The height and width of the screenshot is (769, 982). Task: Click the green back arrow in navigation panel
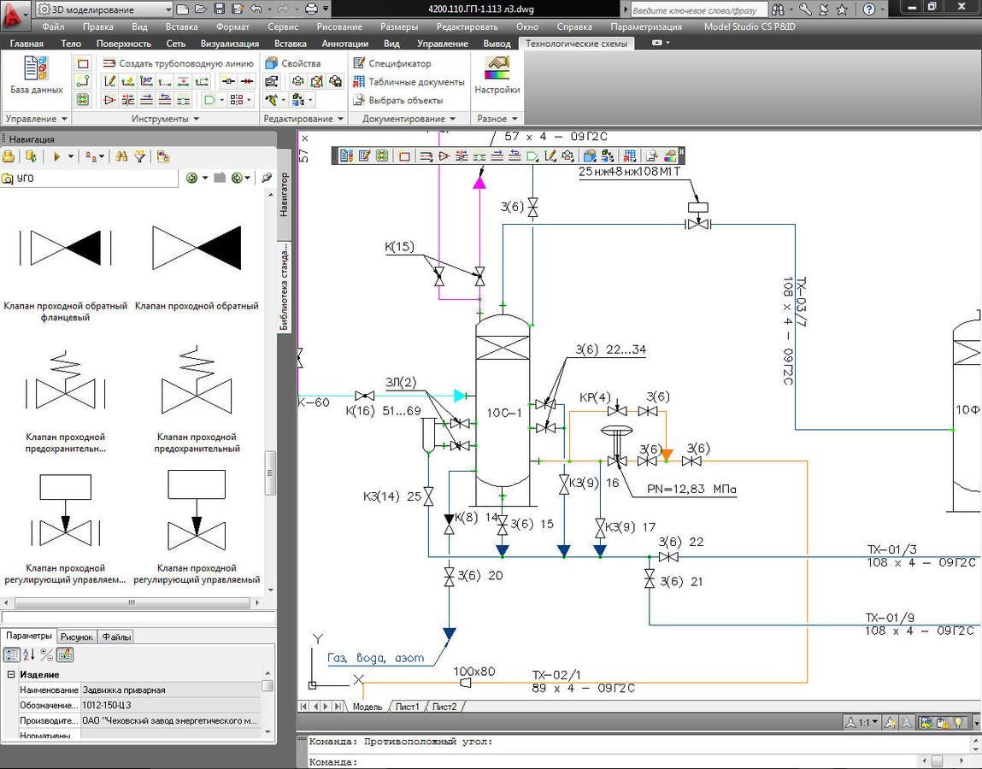tap(191, 179)
